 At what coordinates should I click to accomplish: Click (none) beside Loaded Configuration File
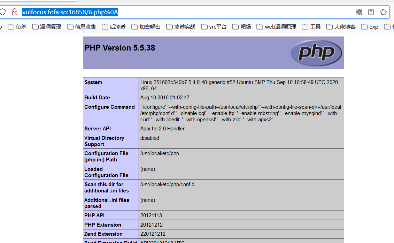(148, 169)
